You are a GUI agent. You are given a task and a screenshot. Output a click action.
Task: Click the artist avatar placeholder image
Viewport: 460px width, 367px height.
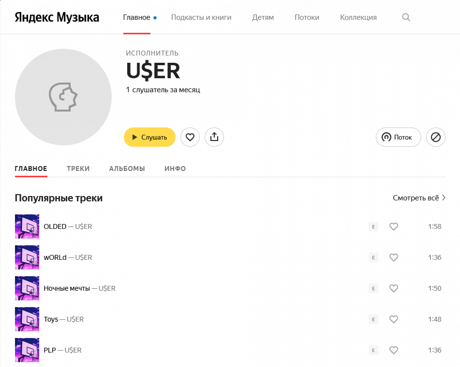tap(63, 97)
